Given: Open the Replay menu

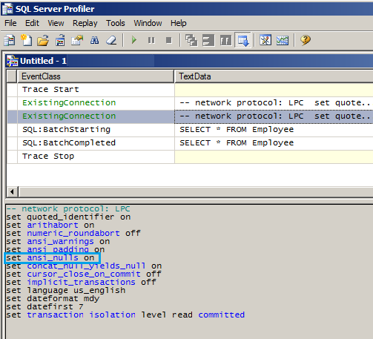Looking at the screenshot, I should [x=85, y=23].
